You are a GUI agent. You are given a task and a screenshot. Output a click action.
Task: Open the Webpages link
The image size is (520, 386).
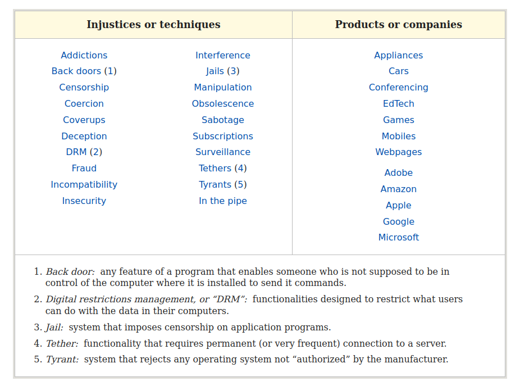[x=399, y=152]
